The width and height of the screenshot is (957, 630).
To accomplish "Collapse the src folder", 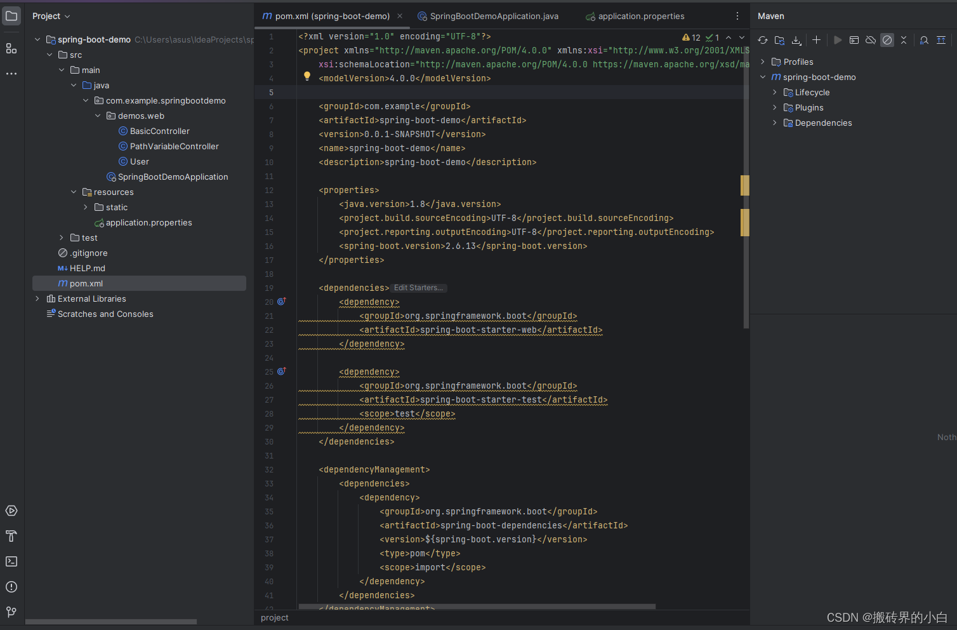I will (x=49, y=55).
